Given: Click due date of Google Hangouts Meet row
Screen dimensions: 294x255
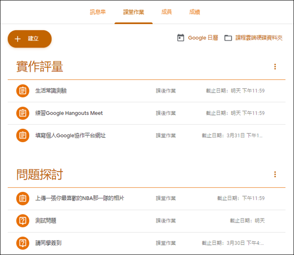Looking at the screenshot, I should 235,113.
